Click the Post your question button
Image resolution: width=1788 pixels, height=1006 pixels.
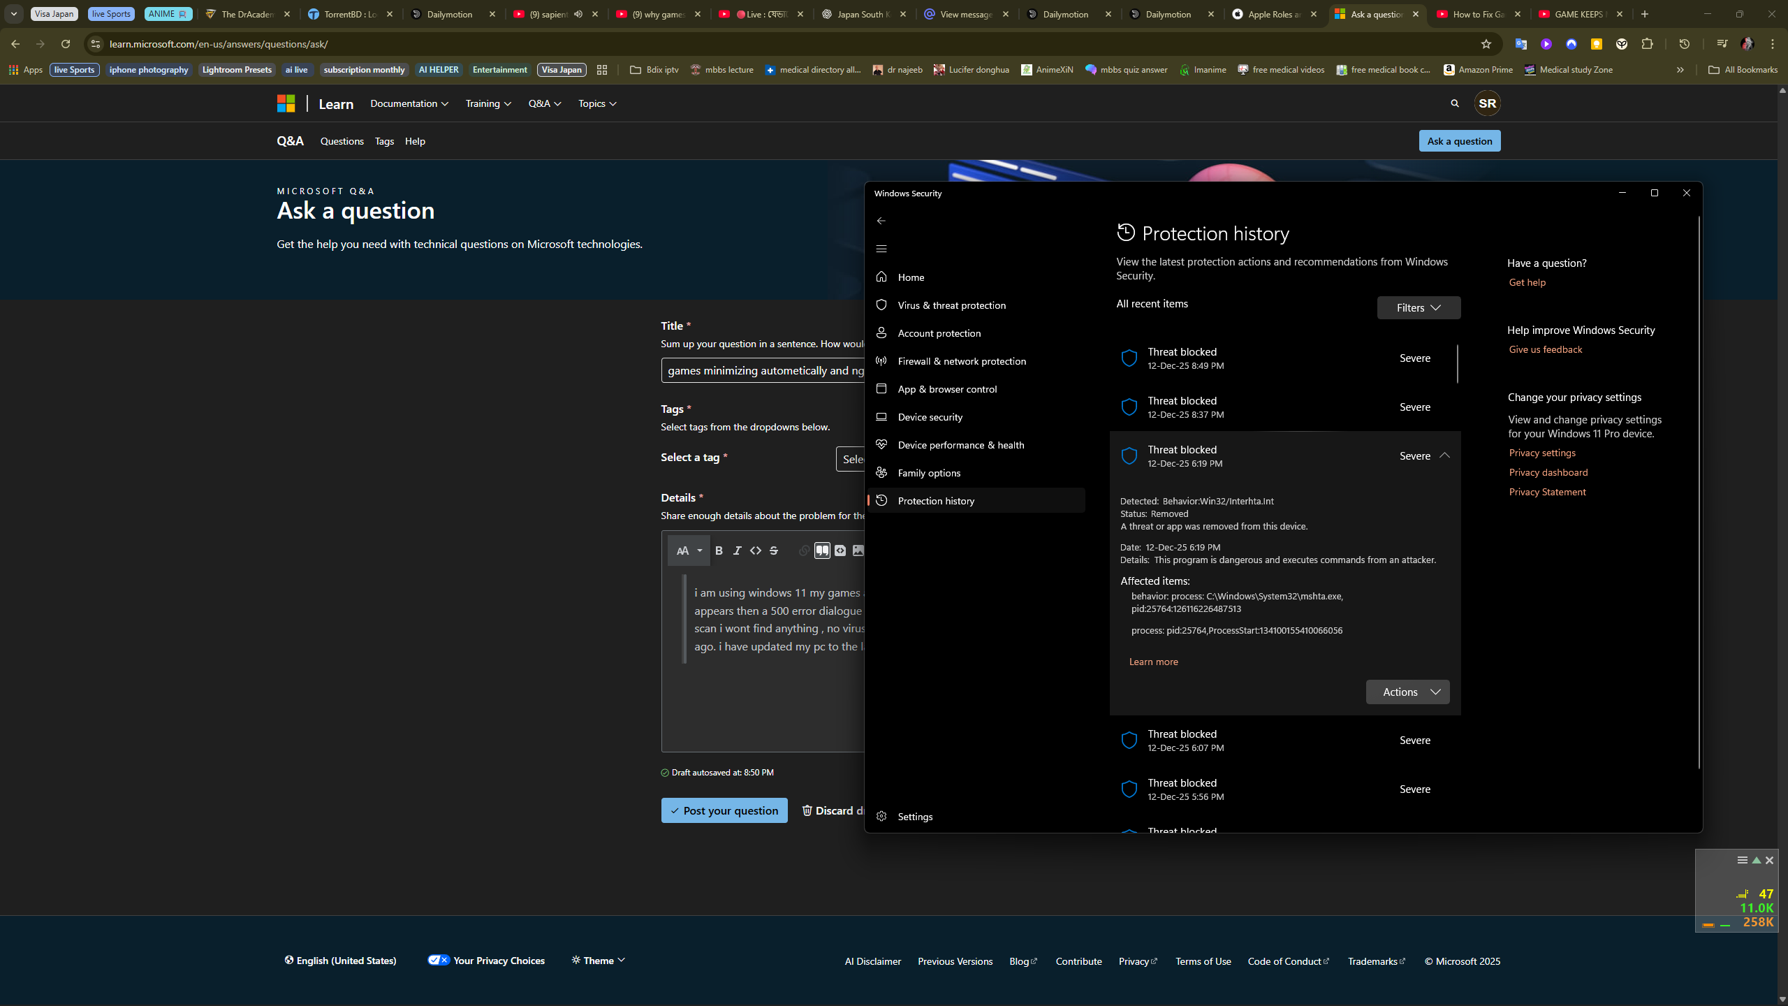point(724,810)
